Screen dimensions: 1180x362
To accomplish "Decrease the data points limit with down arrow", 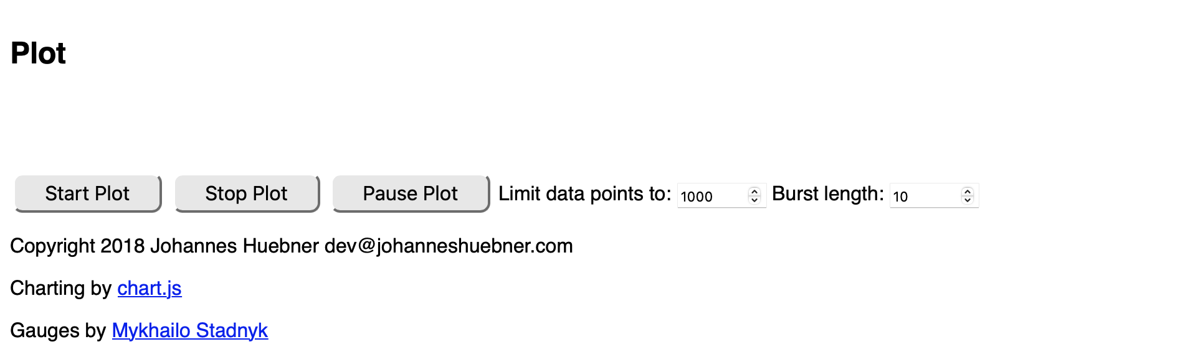I will click(x=754, y=200).
